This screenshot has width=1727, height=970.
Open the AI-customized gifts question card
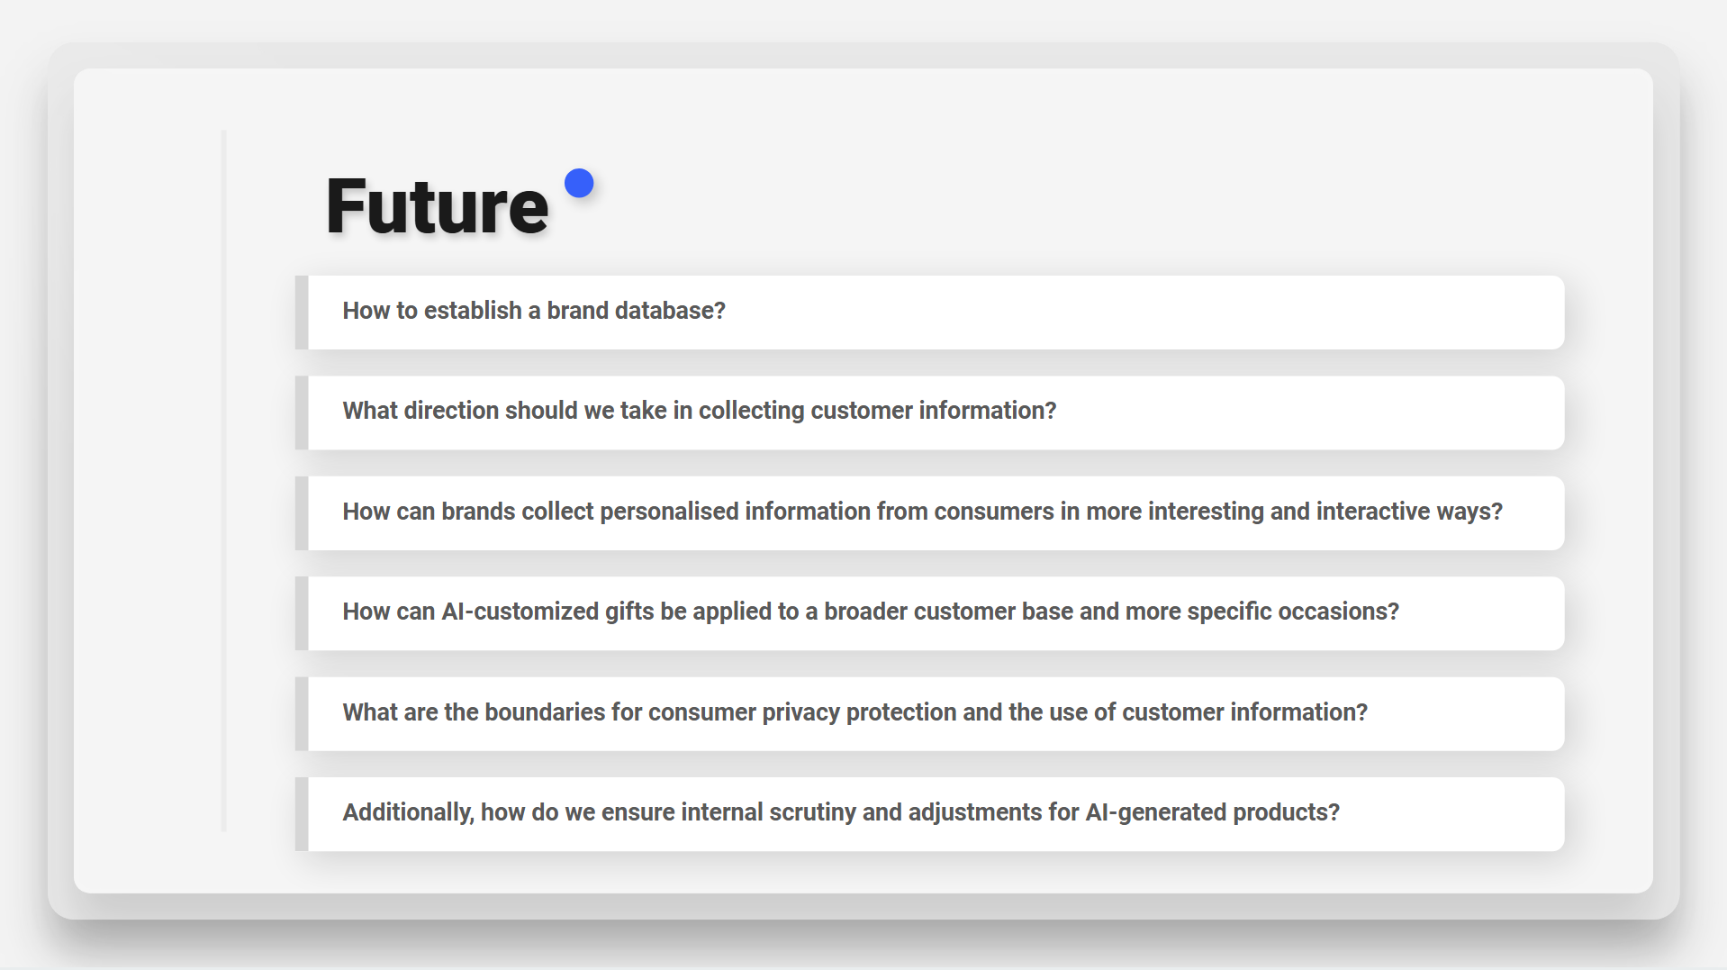[930, 613]
